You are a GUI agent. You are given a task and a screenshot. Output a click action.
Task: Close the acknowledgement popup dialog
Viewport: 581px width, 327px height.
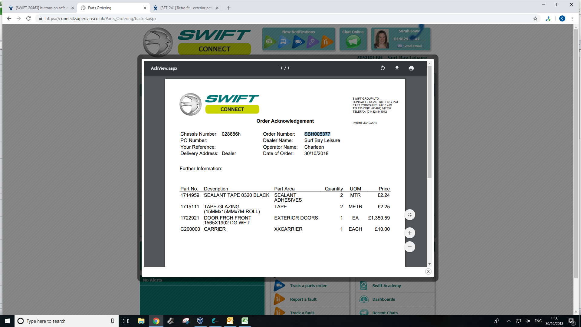click(x=428, y=271)
